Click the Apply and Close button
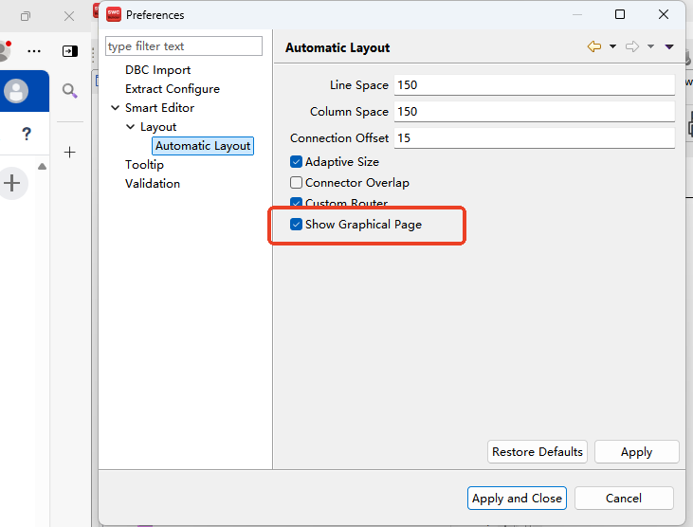693x527 pixels. tap(517, 499)
